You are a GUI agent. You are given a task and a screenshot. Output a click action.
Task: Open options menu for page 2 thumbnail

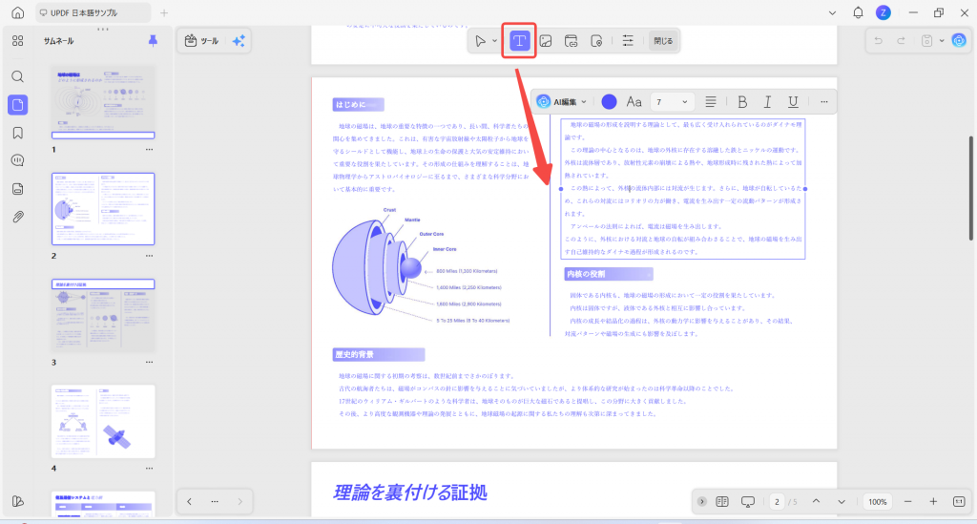point(149,256)
